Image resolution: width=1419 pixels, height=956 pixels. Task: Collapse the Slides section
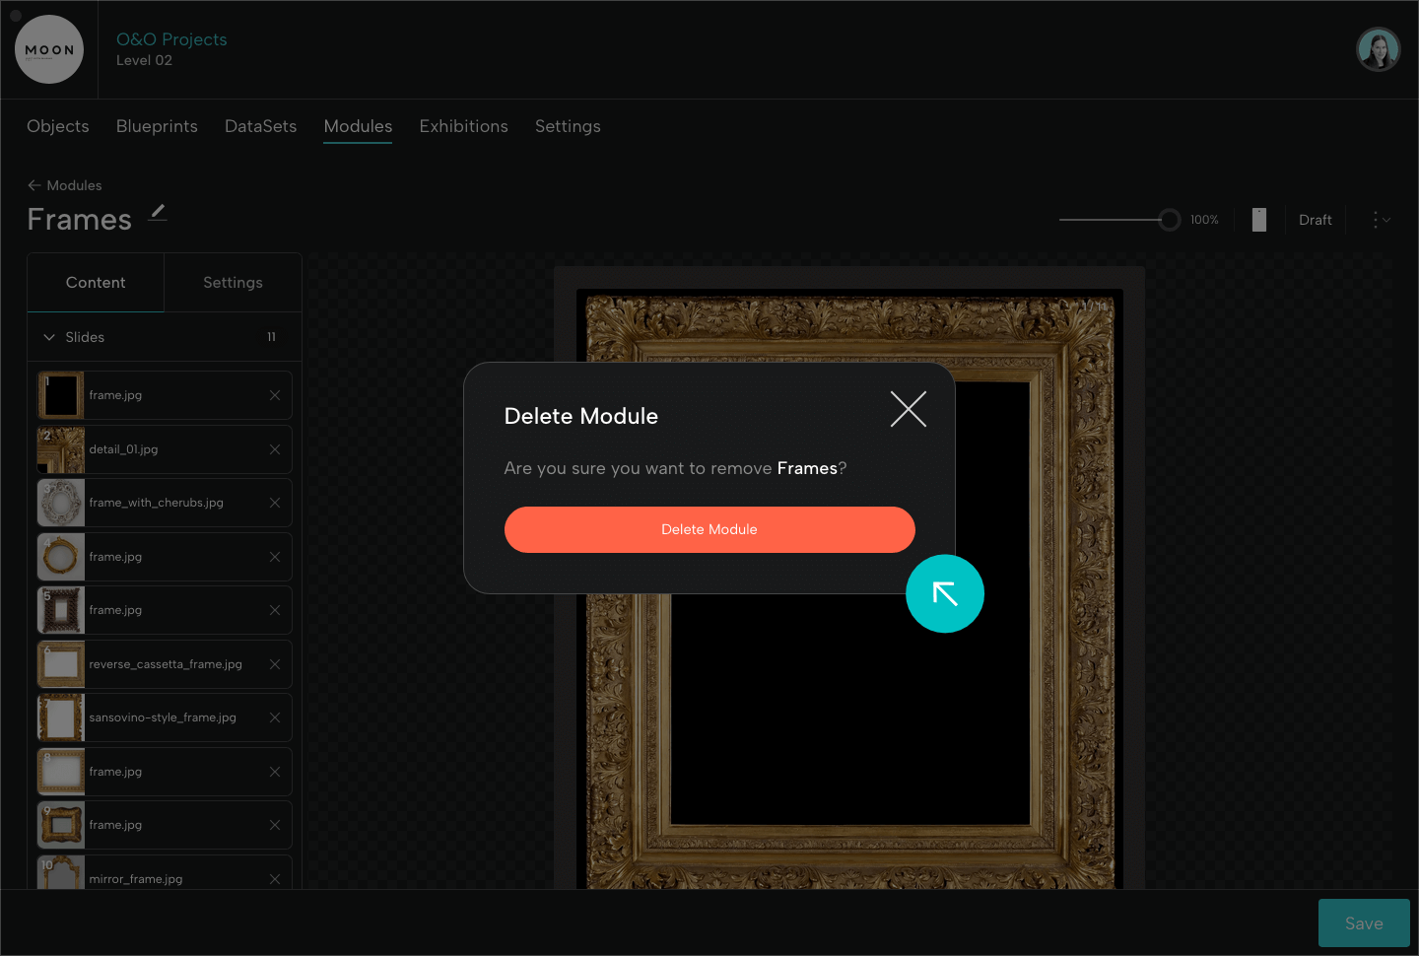(49, 337)
